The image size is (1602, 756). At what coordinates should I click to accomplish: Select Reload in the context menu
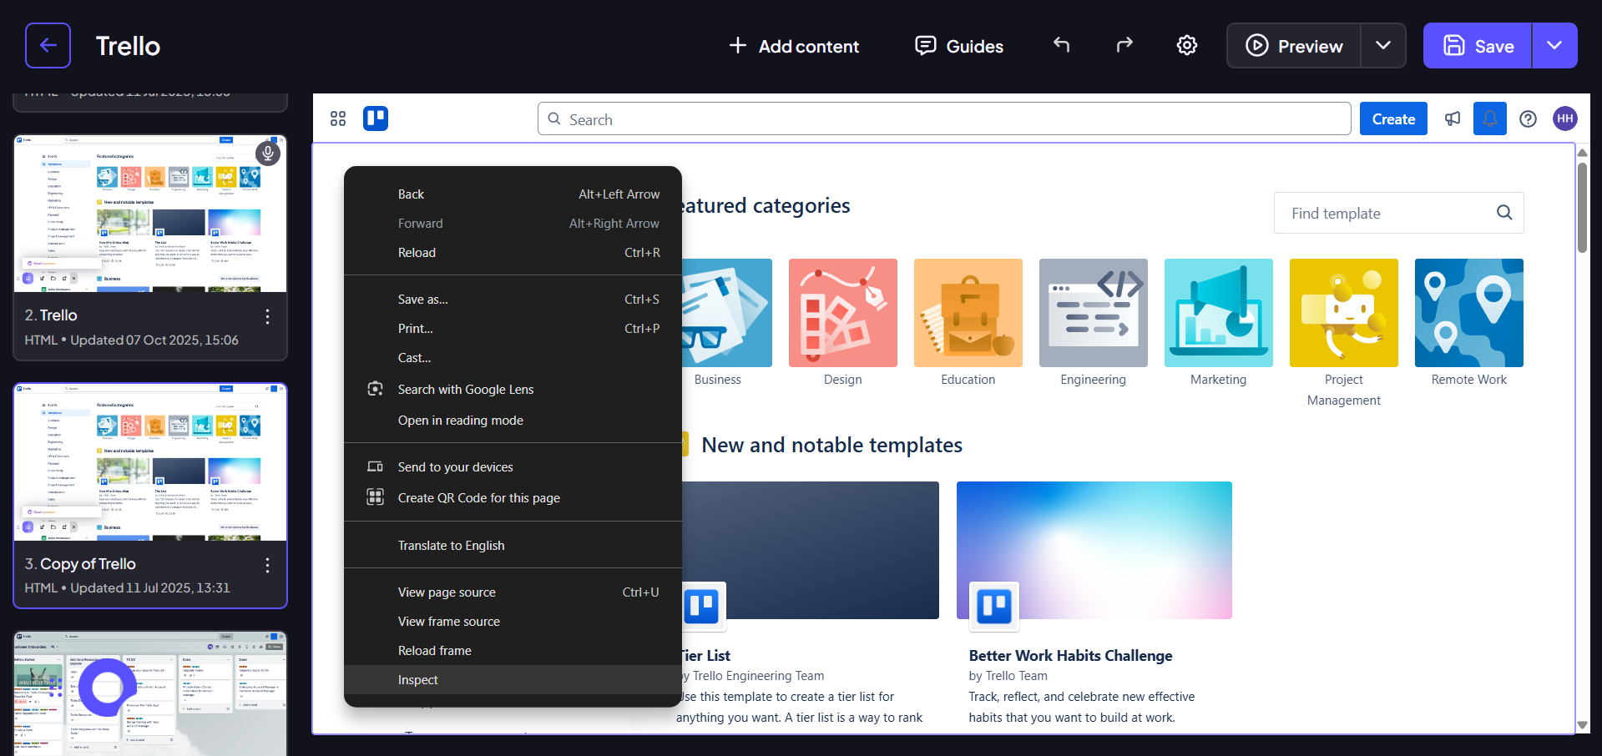click(513, 252)
